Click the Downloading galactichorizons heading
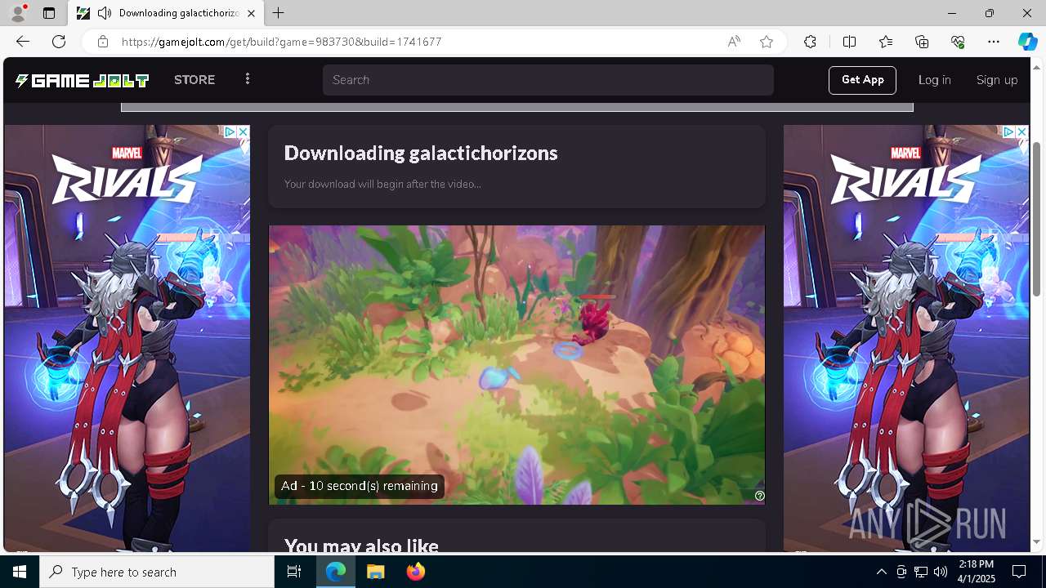The height and width of the screenshot is (588, 1046). (421, 153)
